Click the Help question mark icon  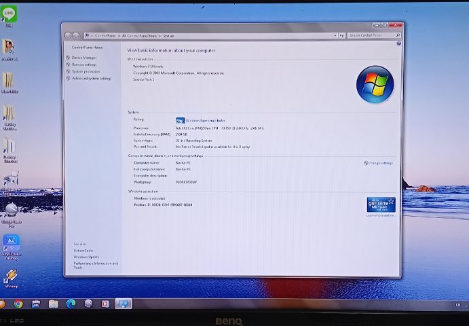coord(398,43)
